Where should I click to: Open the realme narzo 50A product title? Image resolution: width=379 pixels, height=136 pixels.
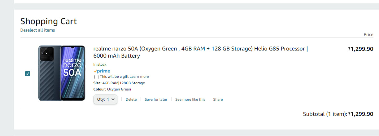201,52
